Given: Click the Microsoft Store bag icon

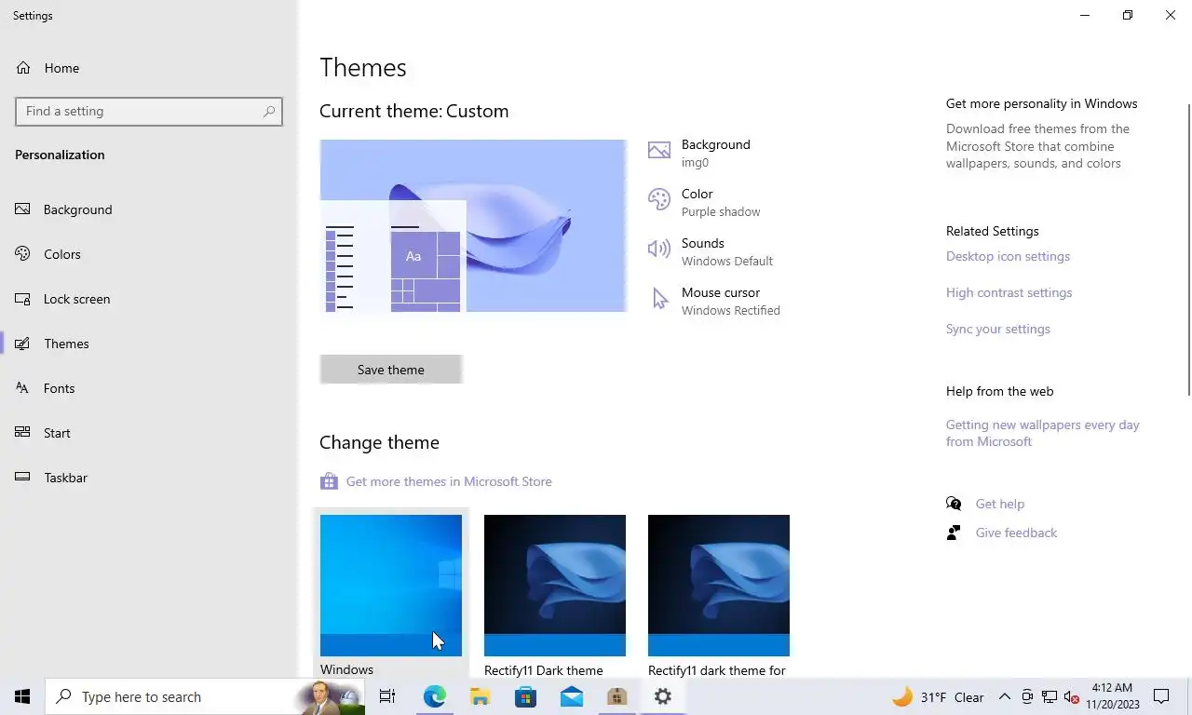Looking at the screenshot, I should pos(329,481).
